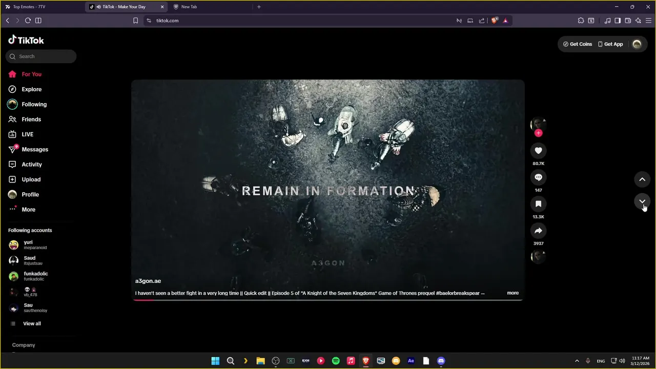Open the video creator's avatar
The width and height of the screenshot is (656, 369).
[538, 124]
